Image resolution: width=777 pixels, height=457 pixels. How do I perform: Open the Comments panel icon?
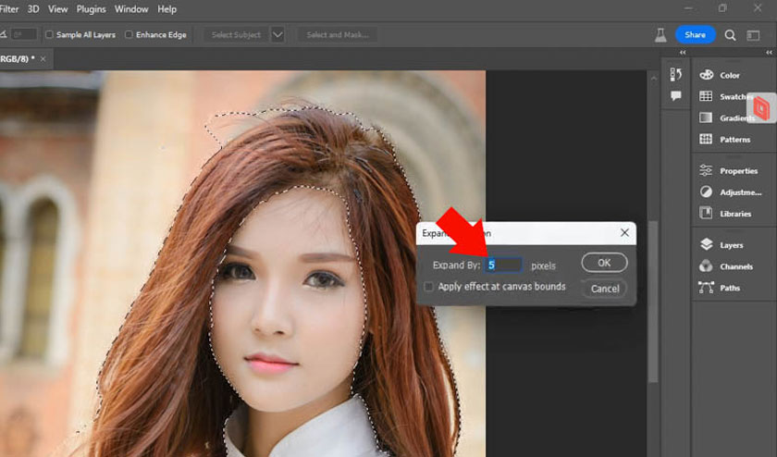point(676,96)
